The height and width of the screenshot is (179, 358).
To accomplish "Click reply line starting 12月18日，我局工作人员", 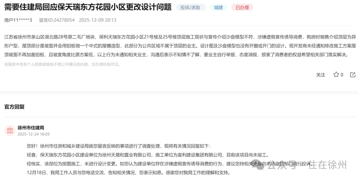I will tap(128, 173).
